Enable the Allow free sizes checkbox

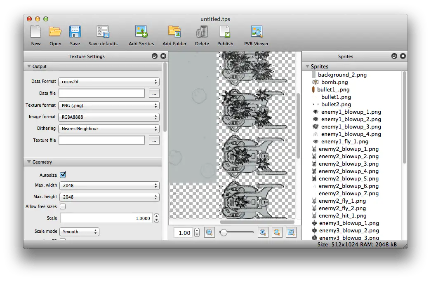coord(63,206)
